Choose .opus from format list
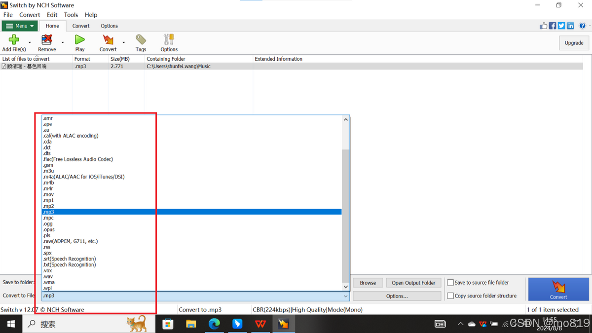 point(191,230)
